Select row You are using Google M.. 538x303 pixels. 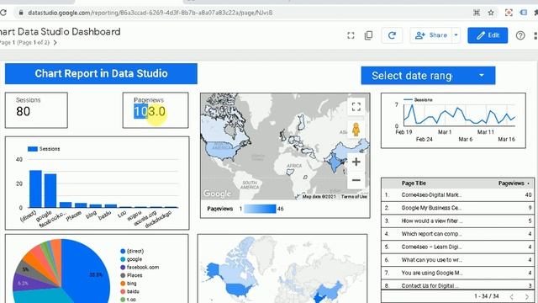point(457,273)
